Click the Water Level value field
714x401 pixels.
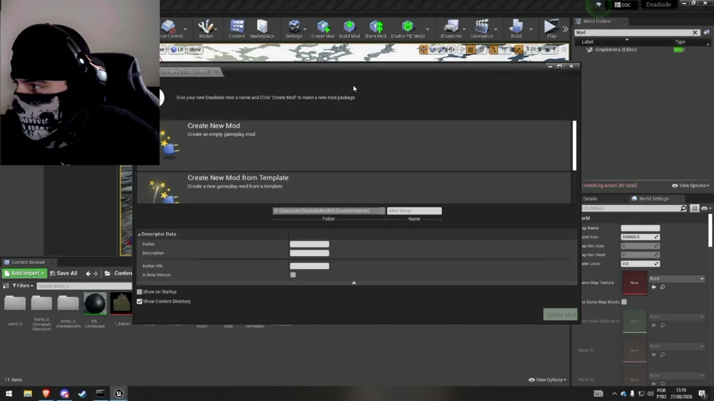pyautogui.click(x=640, y=263)
